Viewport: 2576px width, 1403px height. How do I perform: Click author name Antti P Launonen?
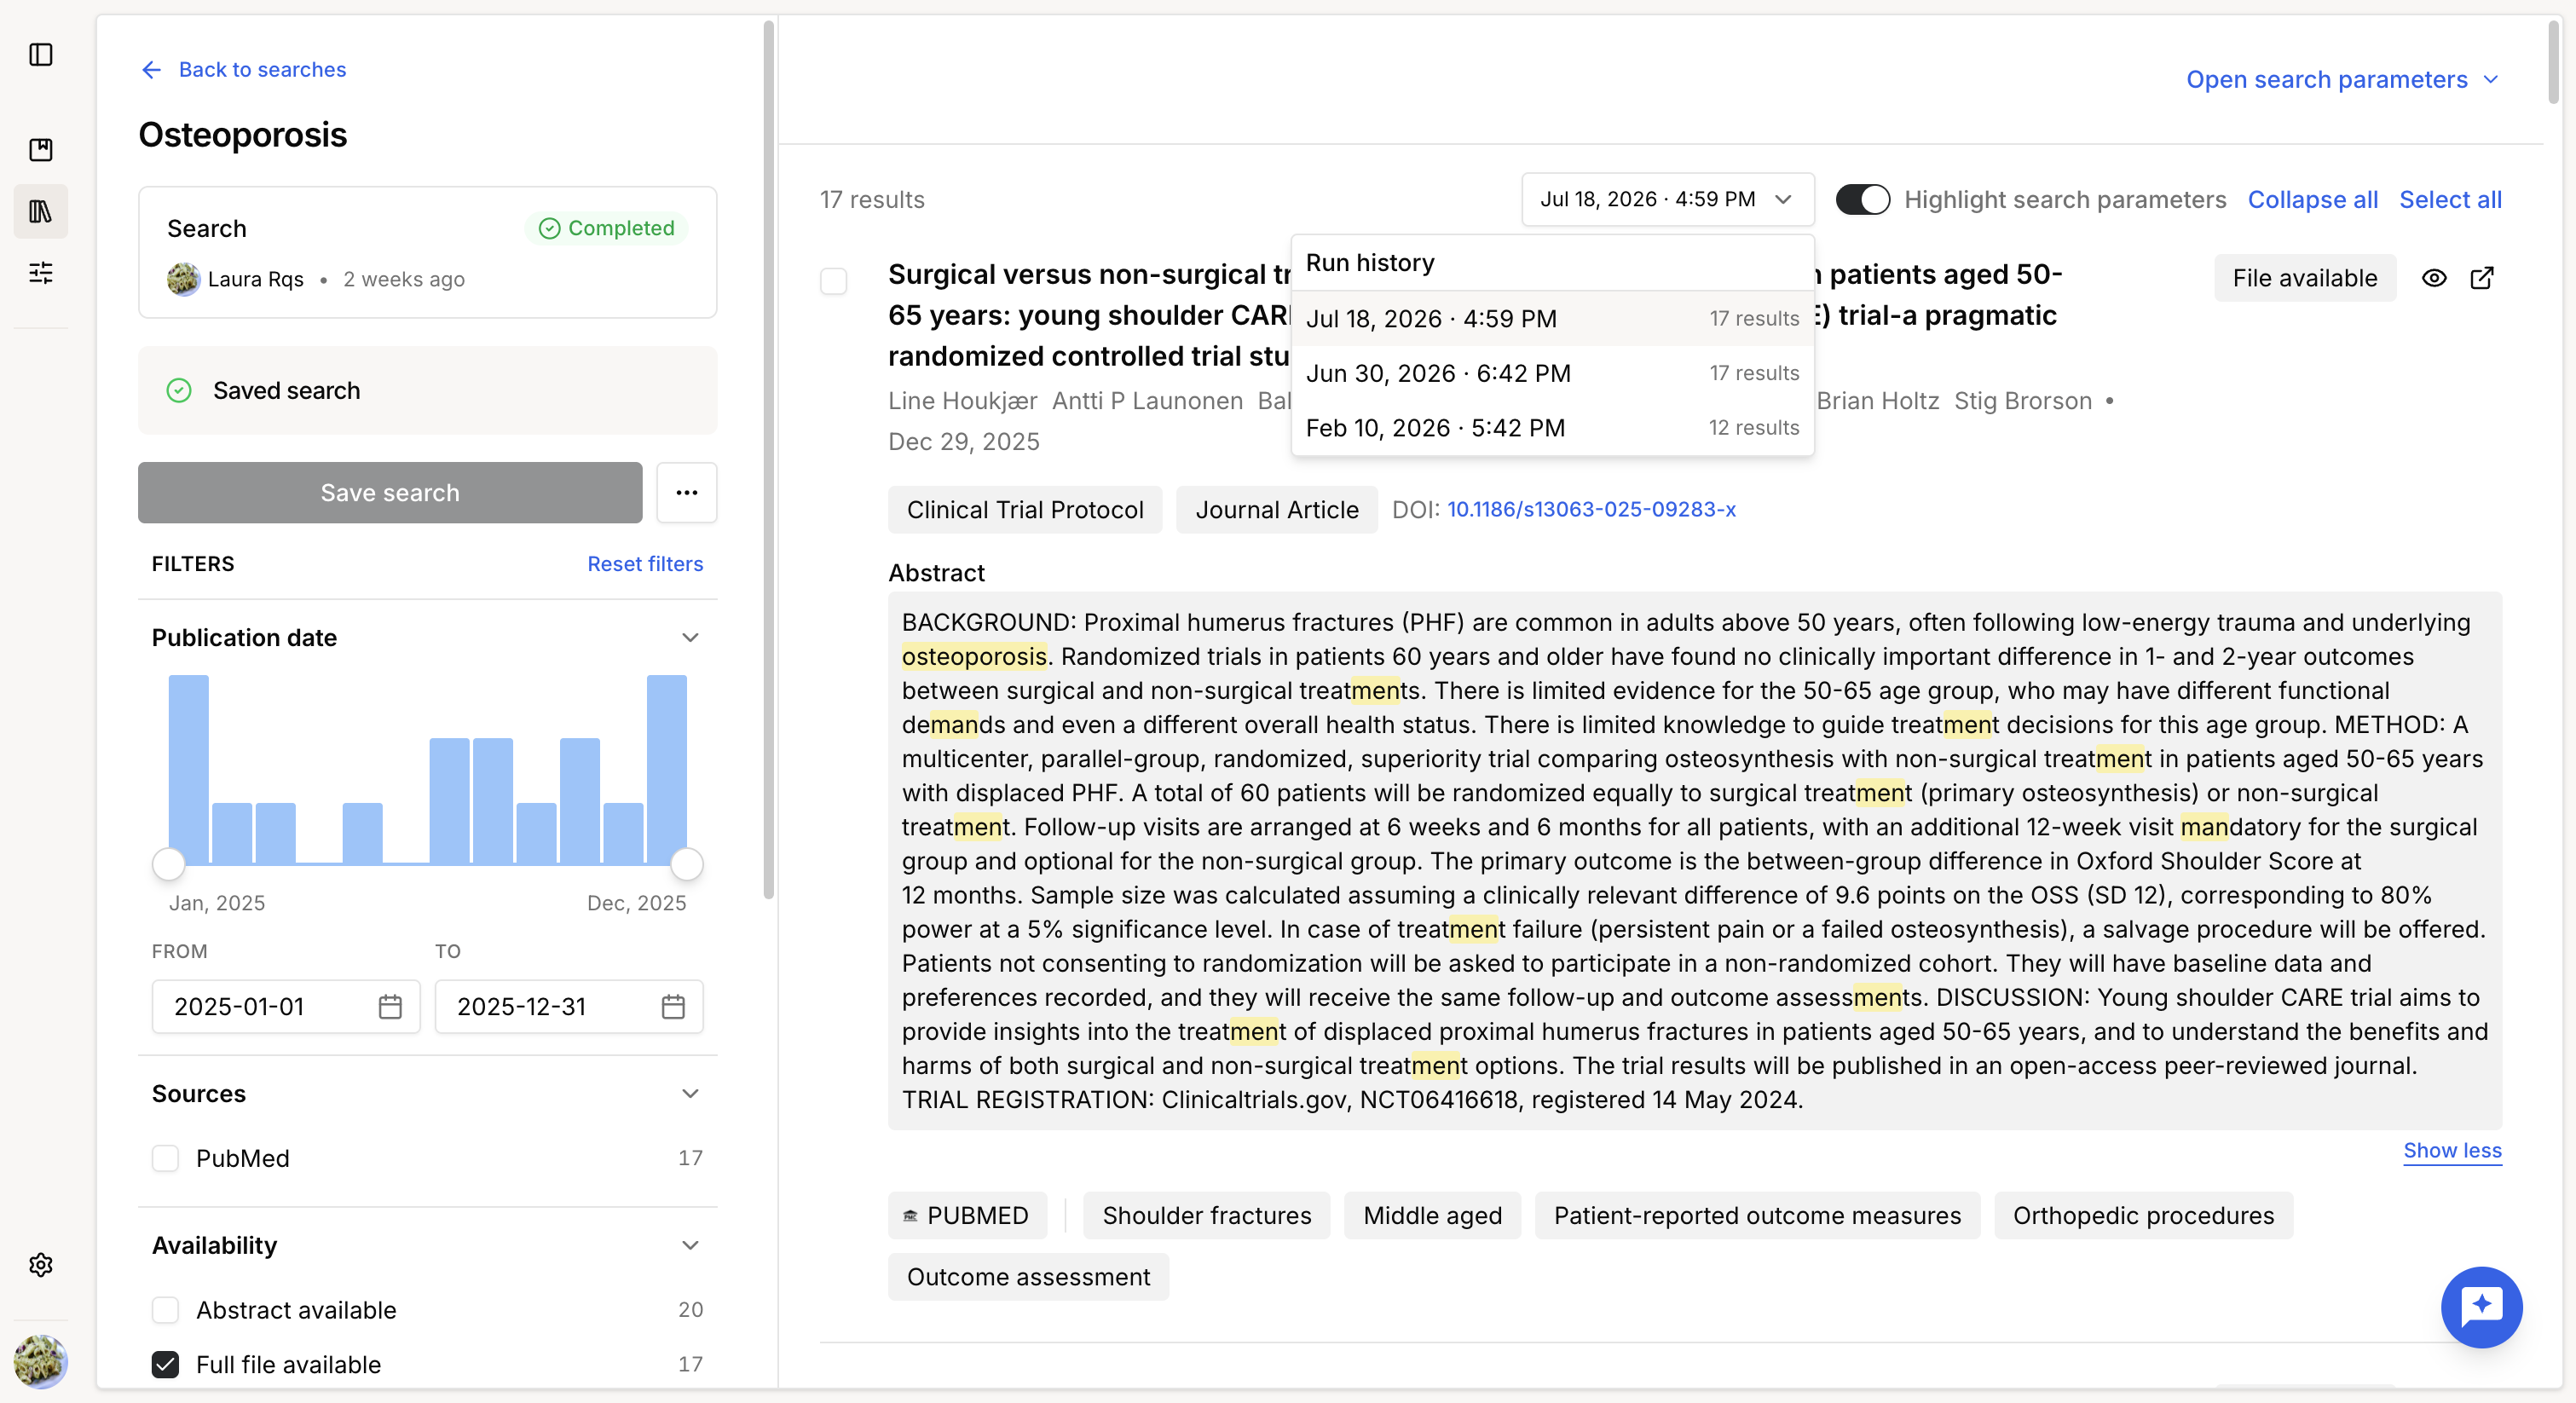1147,401
